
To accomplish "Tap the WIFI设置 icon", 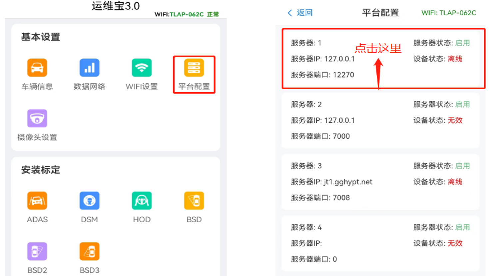I will (142, 68).
